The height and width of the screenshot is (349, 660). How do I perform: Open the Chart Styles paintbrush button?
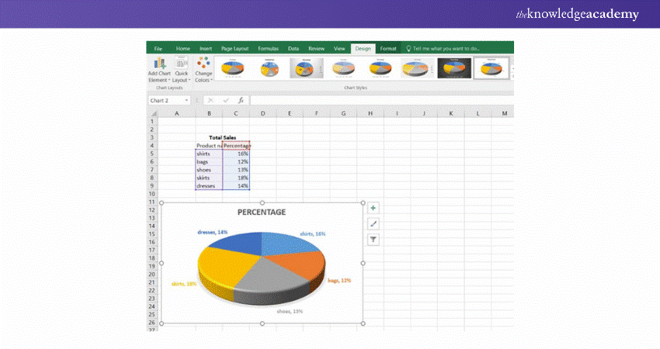[x=373, y=223]
